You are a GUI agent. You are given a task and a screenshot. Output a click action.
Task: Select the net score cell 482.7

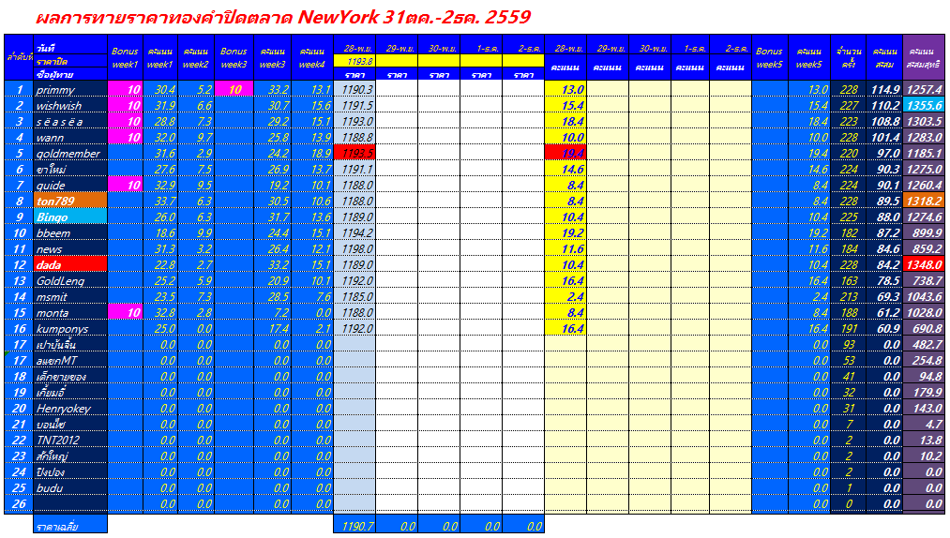coord(924,345)
